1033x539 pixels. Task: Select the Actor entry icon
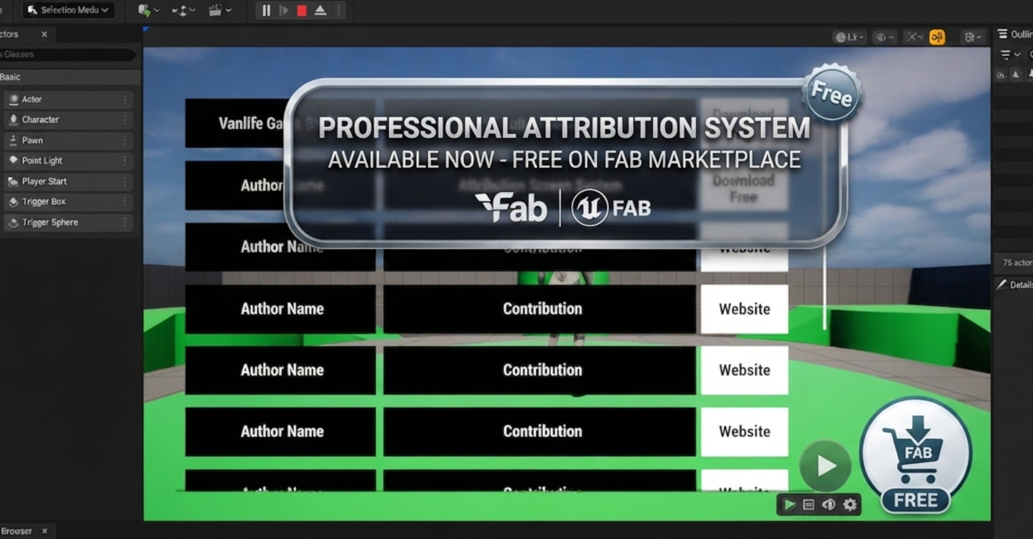14,100
